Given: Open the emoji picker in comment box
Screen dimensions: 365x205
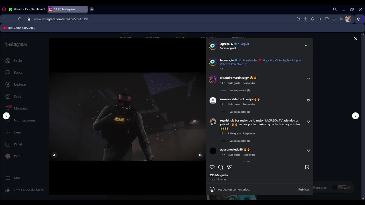Looking at the screenshot, I should click(212, 189).
